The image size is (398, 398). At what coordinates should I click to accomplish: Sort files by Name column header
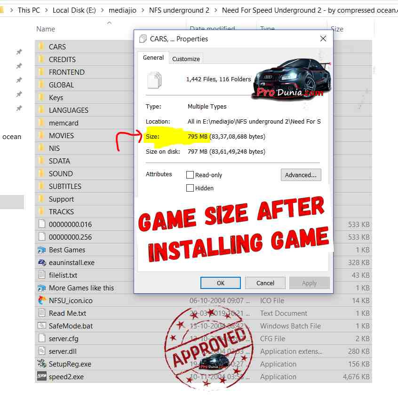click(46, 29)
